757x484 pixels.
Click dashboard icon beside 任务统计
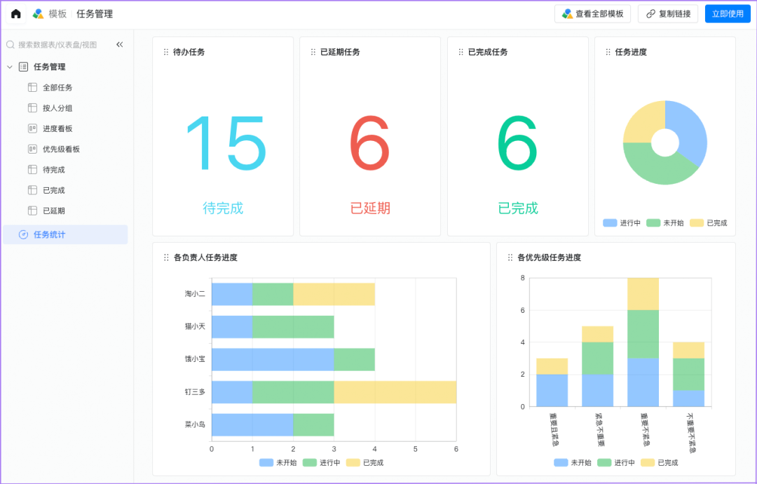click(23, 235)
